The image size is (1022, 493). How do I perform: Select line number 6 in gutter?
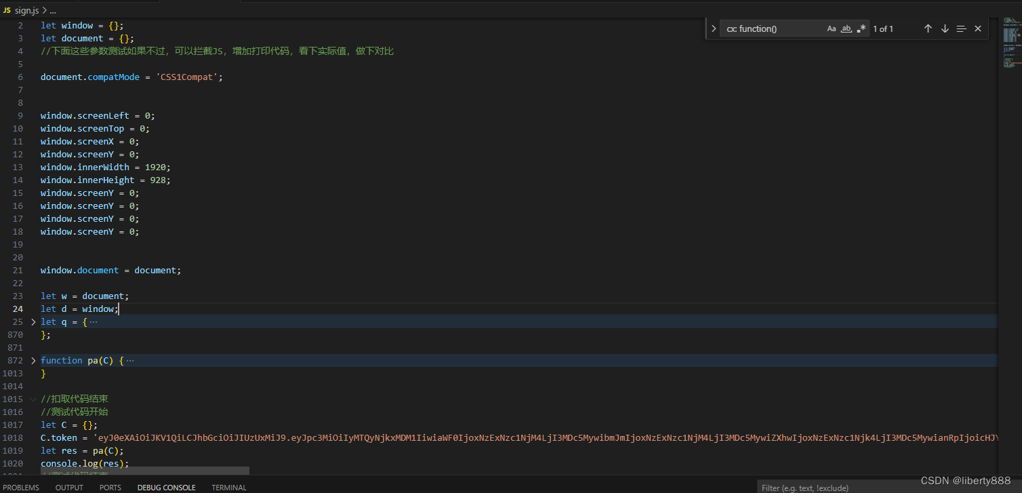click(20, 77)
